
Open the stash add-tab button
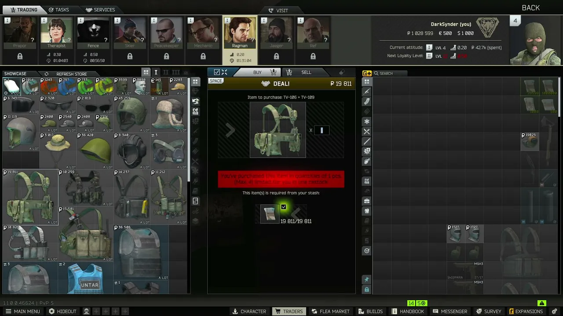(x=367, y=73)
